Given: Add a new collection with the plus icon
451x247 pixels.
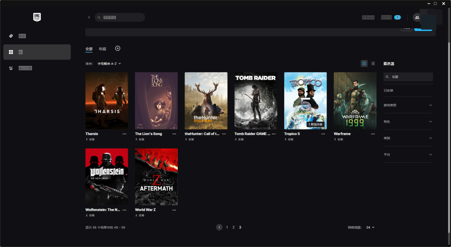Looking at the screenshot, I should tap(118, 49).
